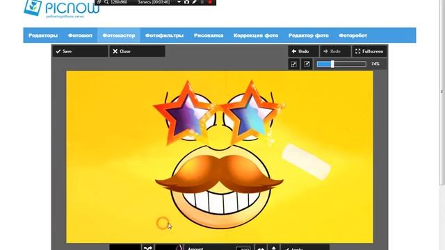Click the actual-size zoom icon
This screenshot has height=250, width=445.
[x=307, y=64]
